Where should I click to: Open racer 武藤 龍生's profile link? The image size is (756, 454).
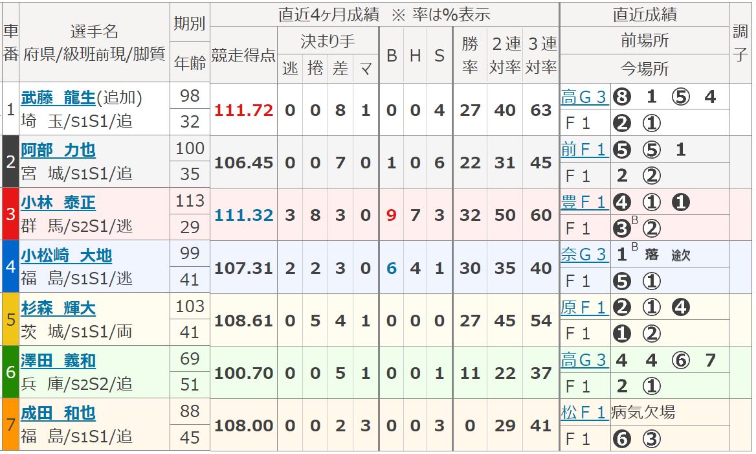58,97
